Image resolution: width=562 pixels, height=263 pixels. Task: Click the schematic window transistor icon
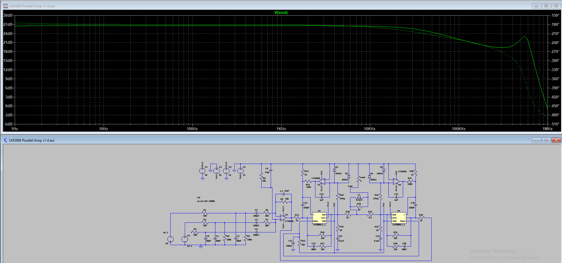tap(5, 140)
